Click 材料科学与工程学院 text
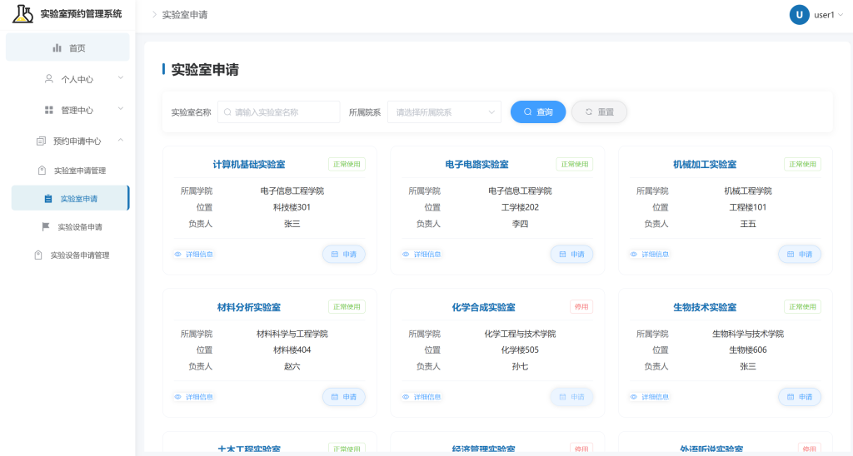Image resolution: width=853 pixels, height=456 pixels. pos(292,334)
